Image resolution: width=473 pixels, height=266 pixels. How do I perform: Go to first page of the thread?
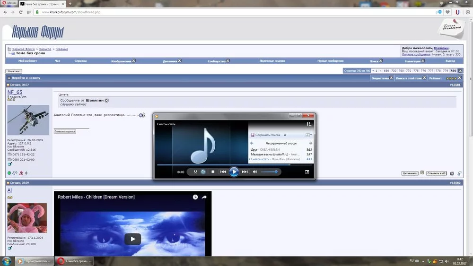pyautogui.click(x=375, y=71)
